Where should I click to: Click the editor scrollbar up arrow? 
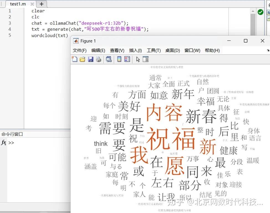tap(253, 11)
